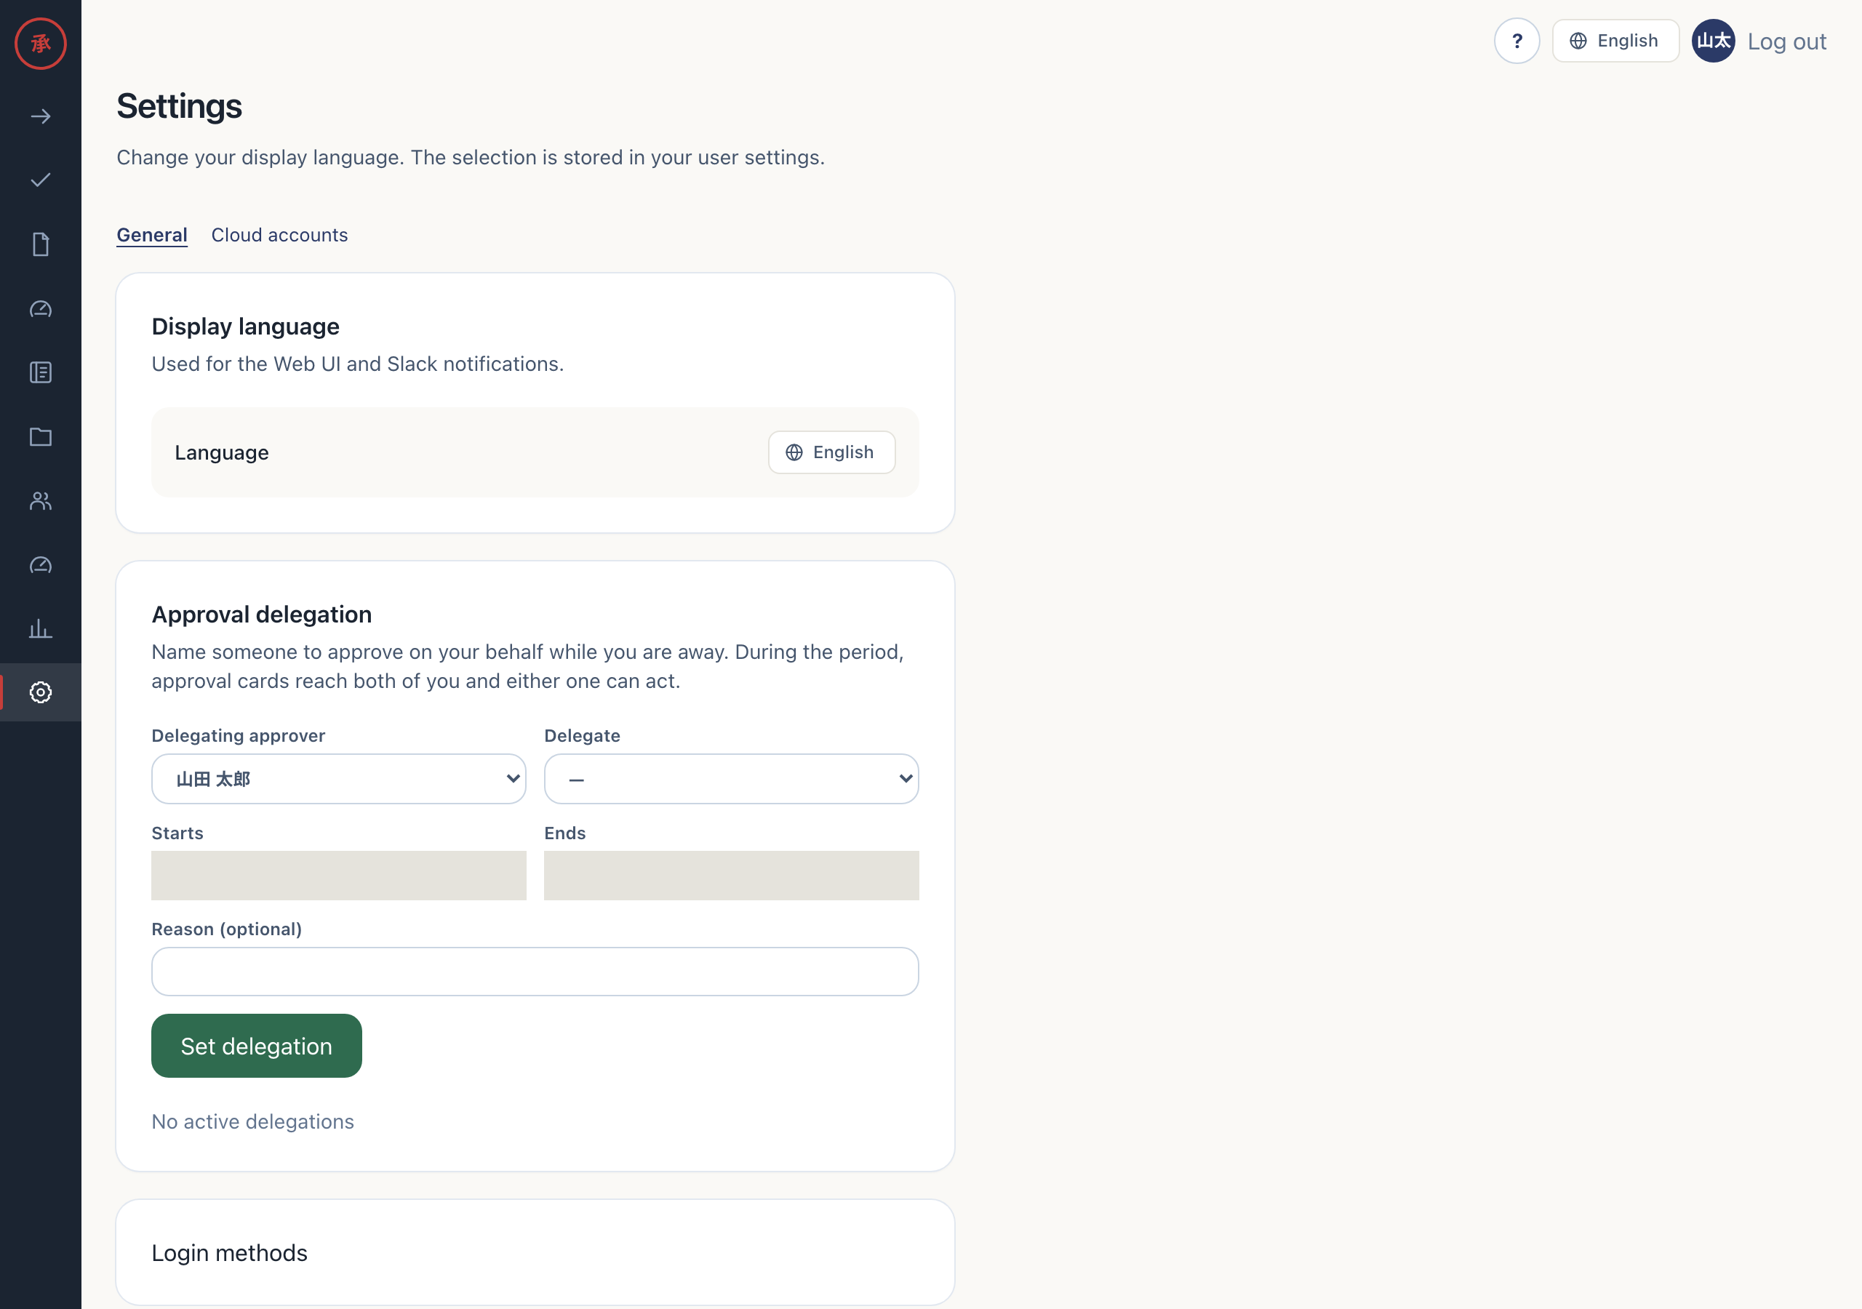Click the Set delegation button
Screen dimensions: 1862x1309
tap(256, 1046)
